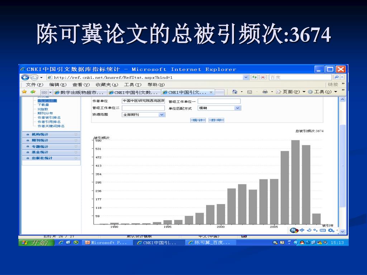
Task: Click the address bar URL field
Action: pos(145,77)
